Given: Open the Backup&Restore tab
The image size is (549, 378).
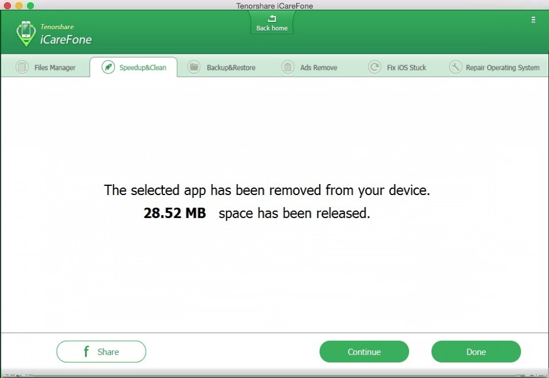Looking at the screenshot, I should 221,67.
